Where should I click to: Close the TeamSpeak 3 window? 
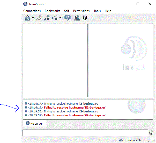tap(150, 4)
